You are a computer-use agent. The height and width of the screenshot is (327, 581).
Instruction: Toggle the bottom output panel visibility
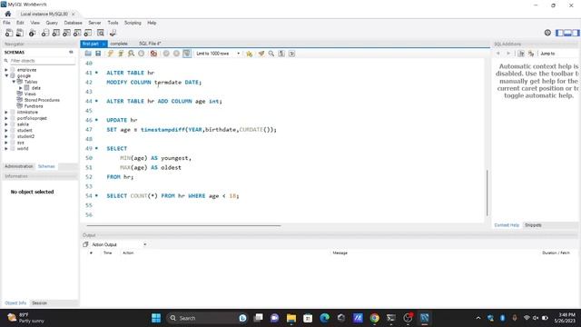567,33
